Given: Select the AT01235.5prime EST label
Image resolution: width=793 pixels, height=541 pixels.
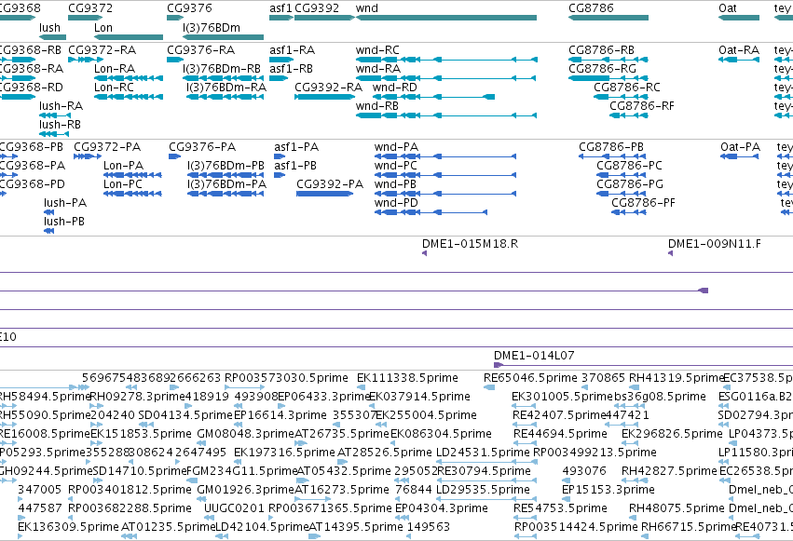Looking at the screenshot, I should point(169,527).
